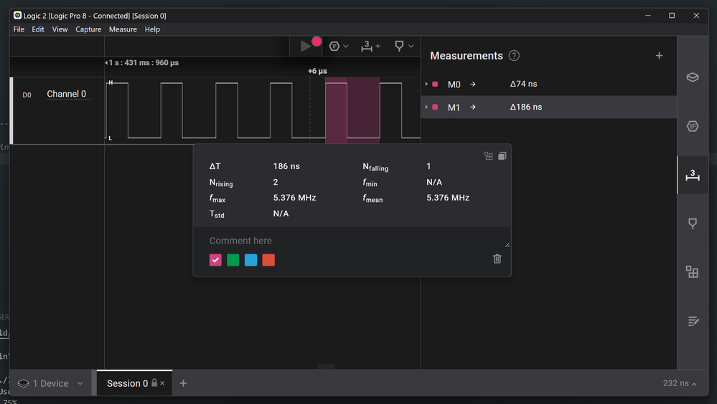The width and height of the screenshot is (717, 404).
Task: Open the device settings sidebar icon
Action: pos(692,77)
